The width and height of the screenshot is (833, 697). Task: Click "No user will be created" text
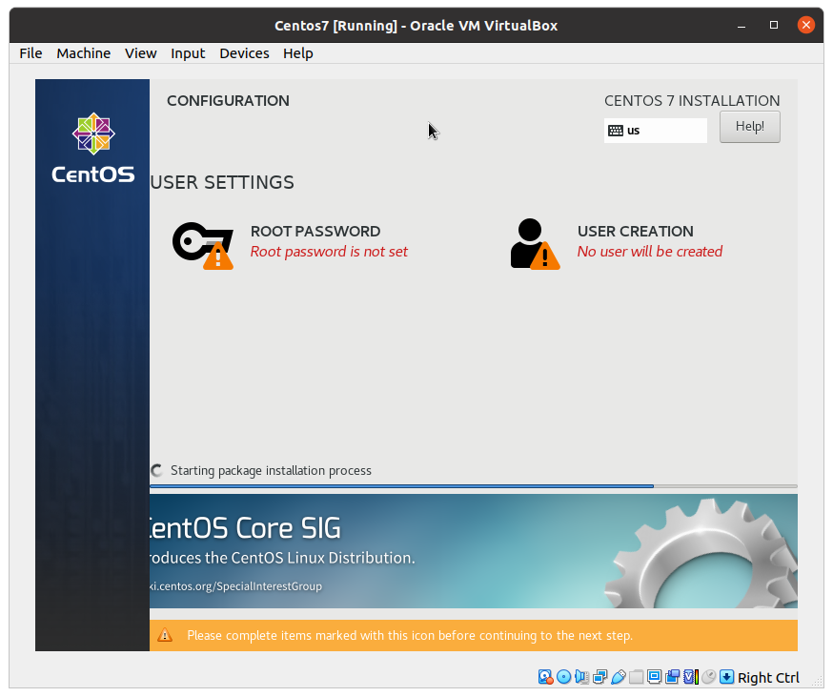[x=650, y=252]
